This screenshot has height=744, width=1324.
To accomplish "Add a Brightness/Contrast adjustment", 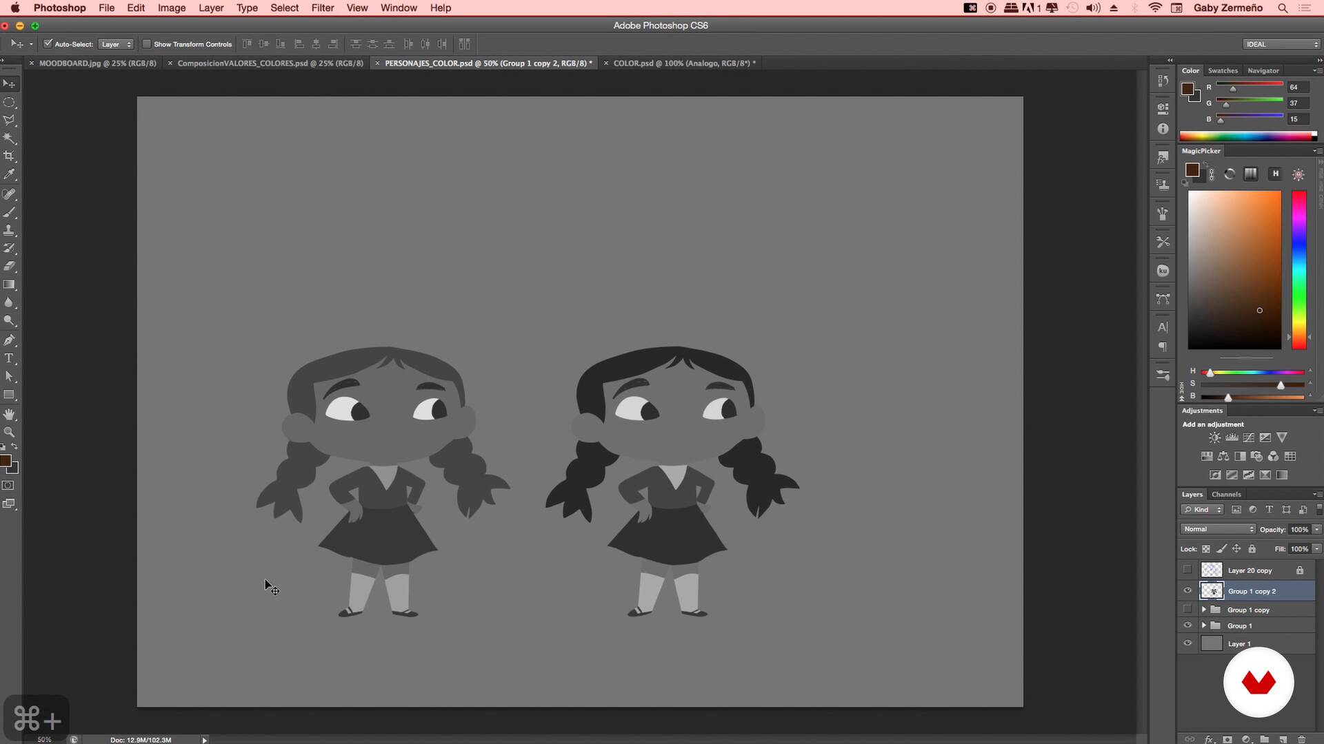I will pos(1214,437).
